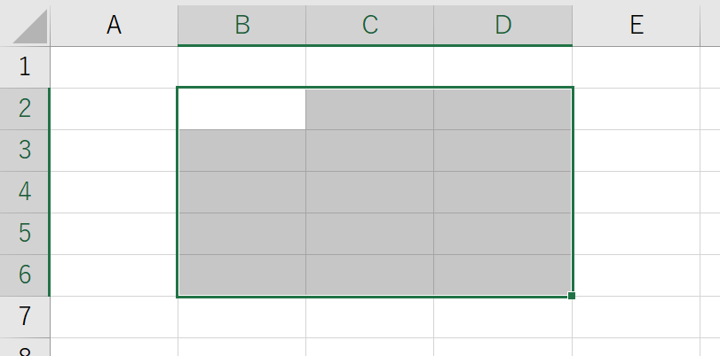Click cell A7 below the selection

114,316
